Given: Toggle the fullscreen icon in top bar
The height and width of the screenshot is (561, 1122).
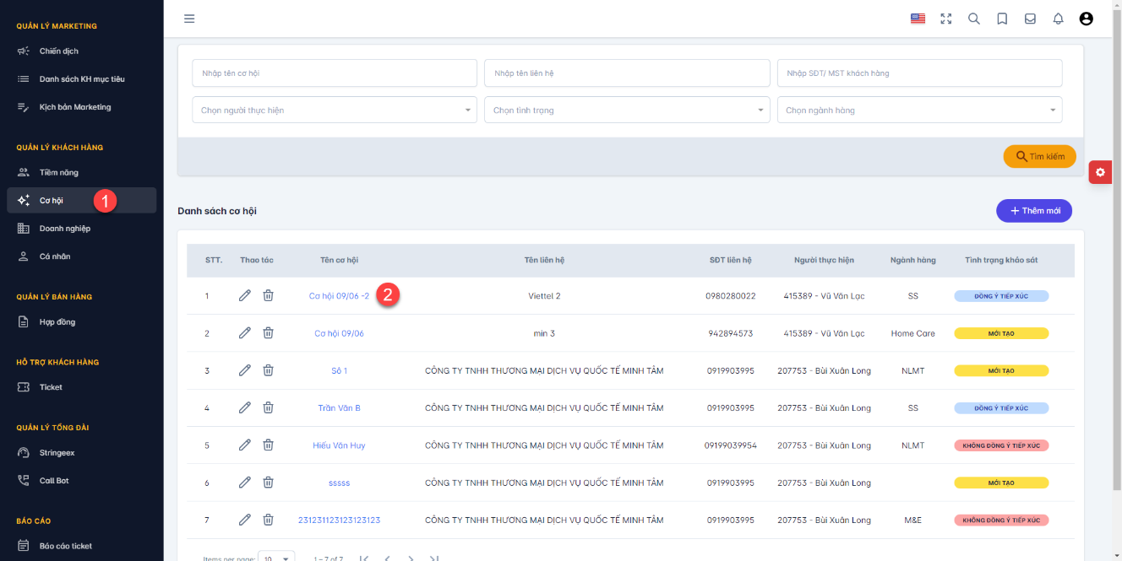Looking at the screenshot, I should (x=946, y=19).
